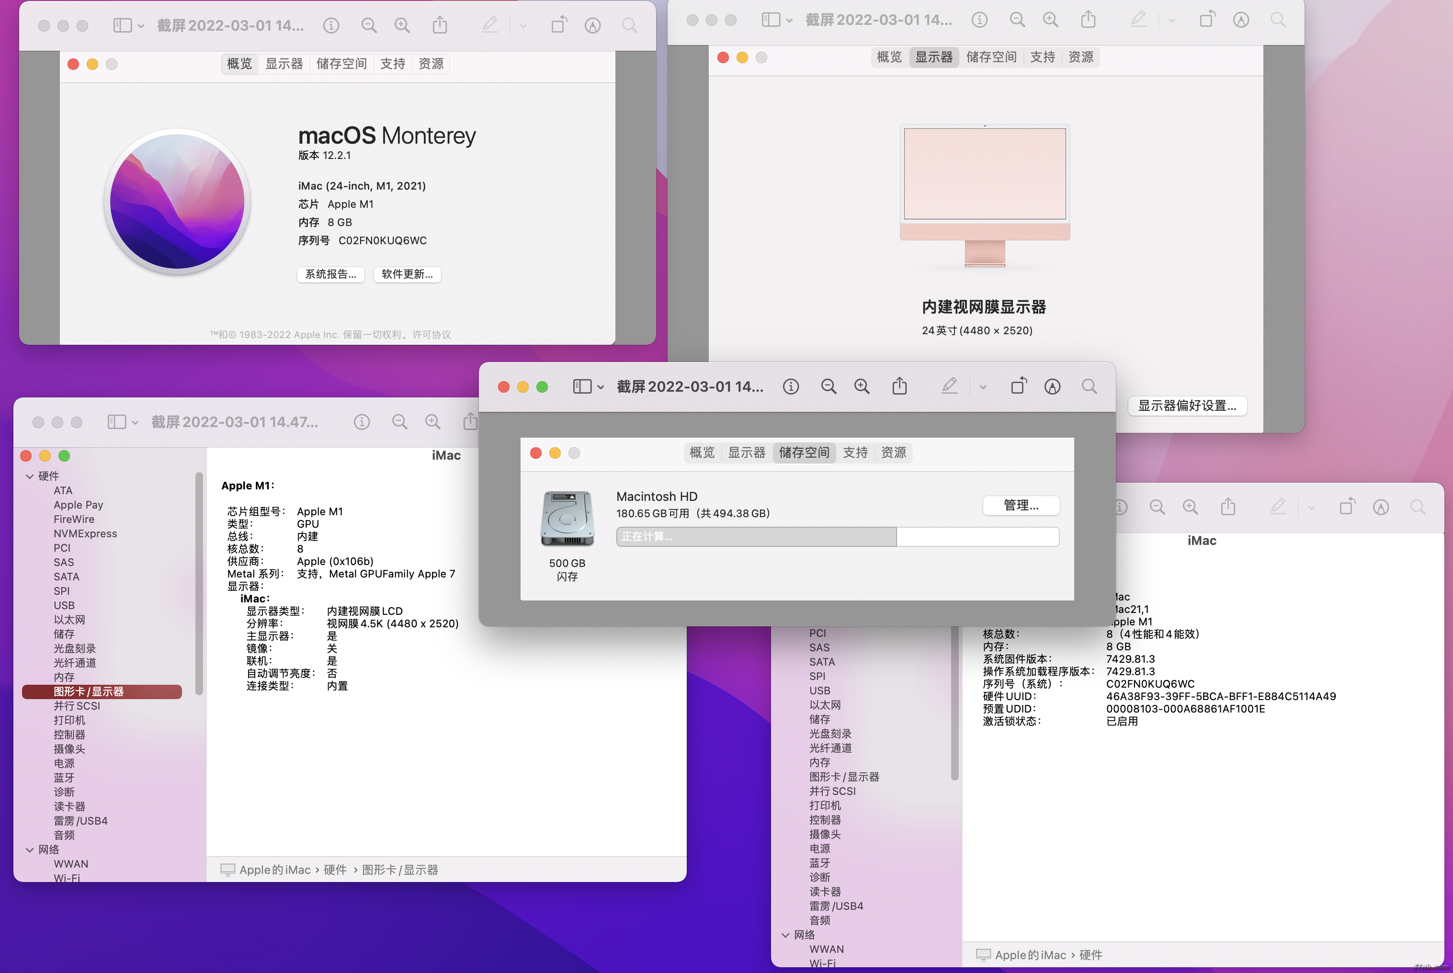Select 摄像头 in bottom-right hardware sidebar
1453x973 pixels.
coord(825,834)
